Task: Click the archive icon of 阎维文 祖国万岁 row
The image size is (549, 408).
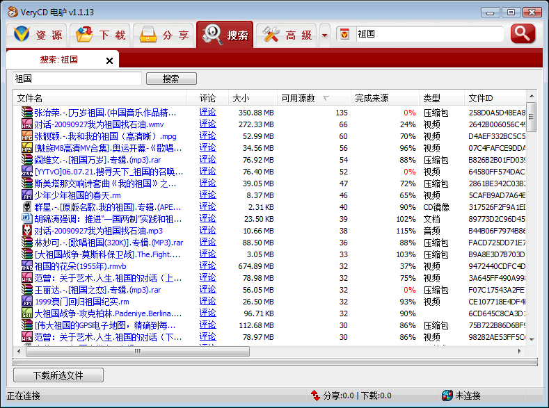Action: pos(27,160)
